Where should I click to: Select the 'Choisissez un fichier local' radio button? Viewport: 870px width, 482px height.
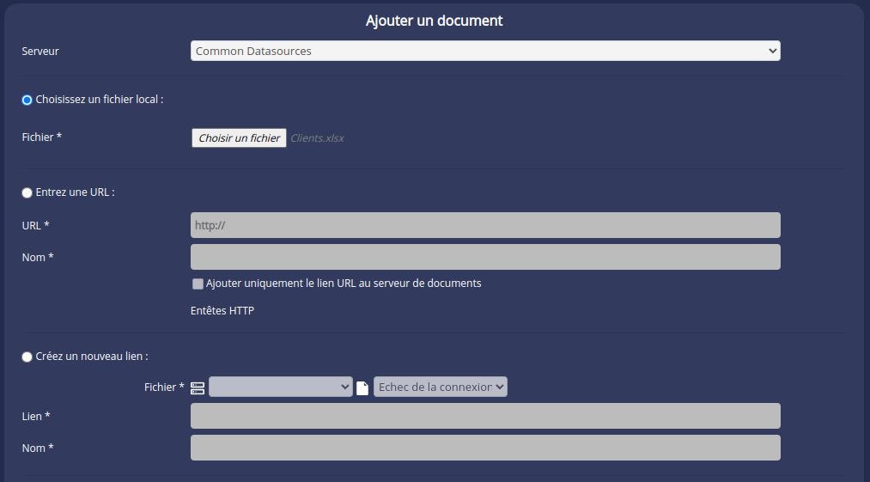click(27, 100)
